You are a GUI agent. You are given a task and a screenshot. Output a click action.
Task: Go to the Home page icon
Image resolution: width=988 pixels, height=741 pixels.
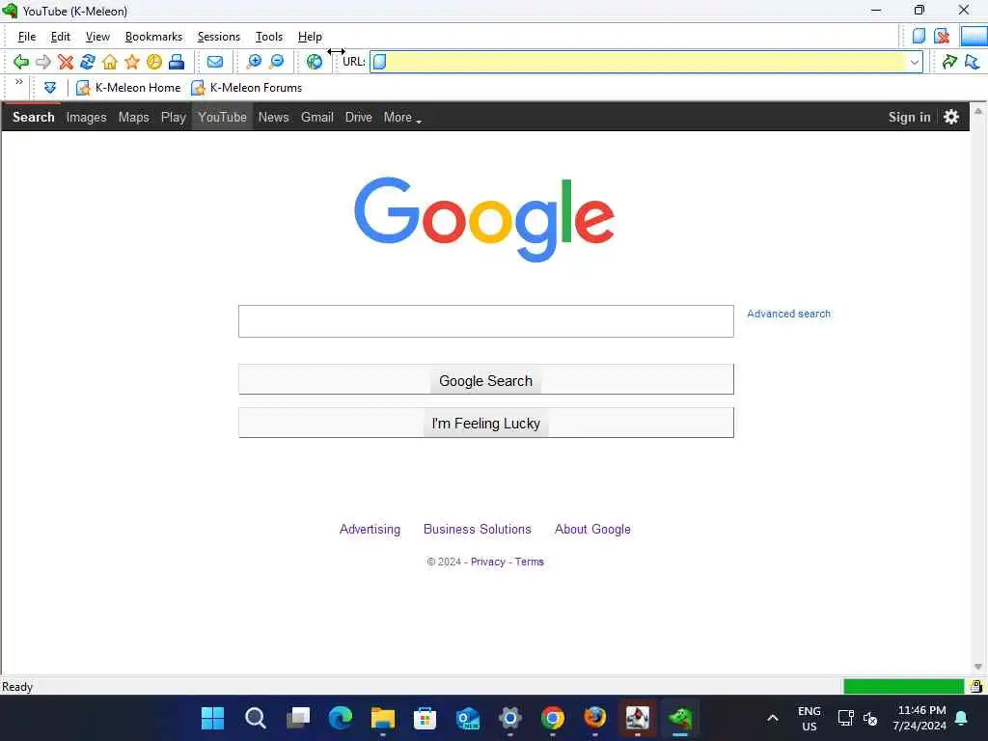tap(110, 62)
